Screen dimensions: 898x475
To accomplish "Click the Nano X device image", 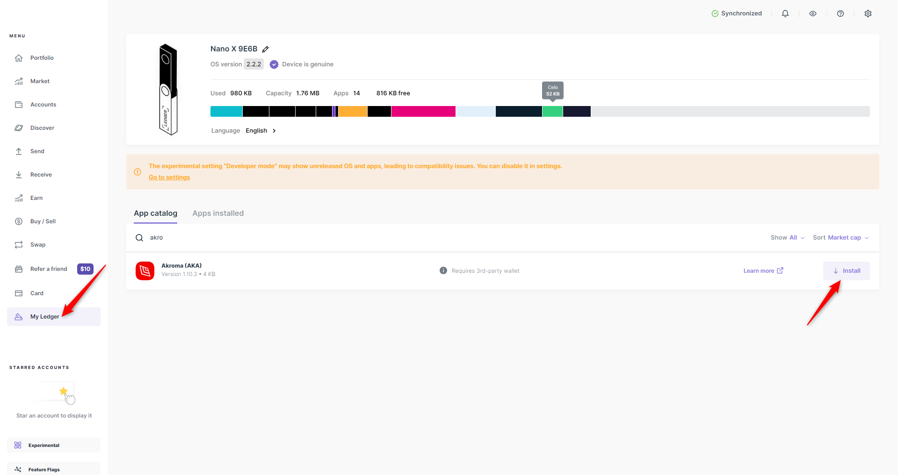I will click(168, 89).
